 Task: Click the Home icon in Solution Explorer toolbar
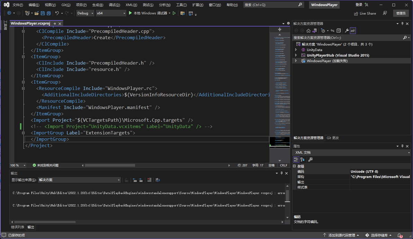(x=308, y=31)
